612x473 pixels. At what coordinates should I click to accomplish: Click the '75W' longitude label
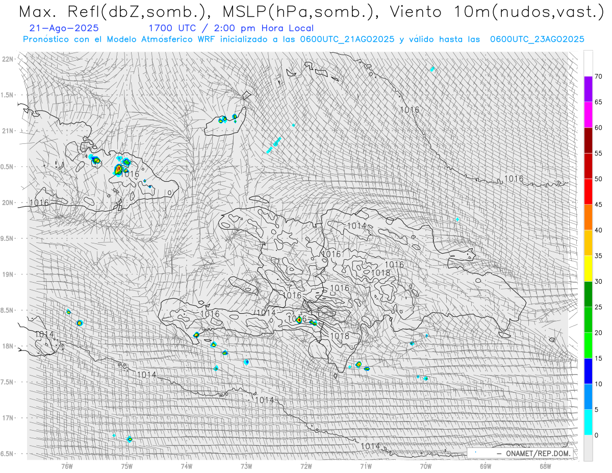click(126, 466)
